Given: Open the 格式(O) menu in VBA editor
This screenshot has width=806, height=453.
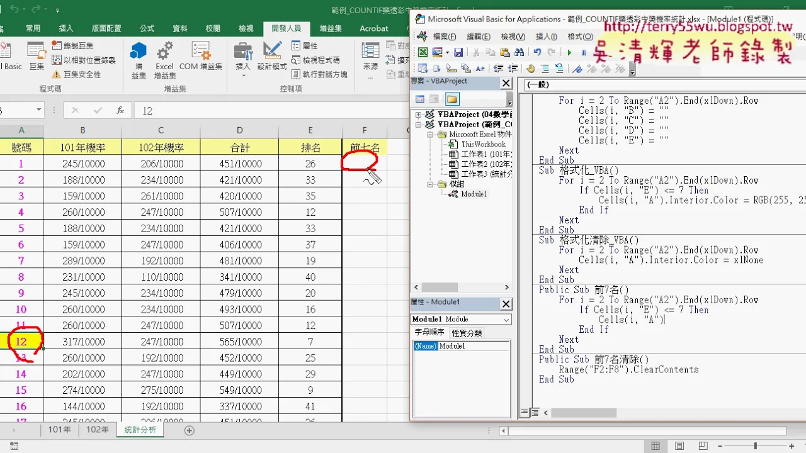Looking at the screenshot, I should pos(579,36).
